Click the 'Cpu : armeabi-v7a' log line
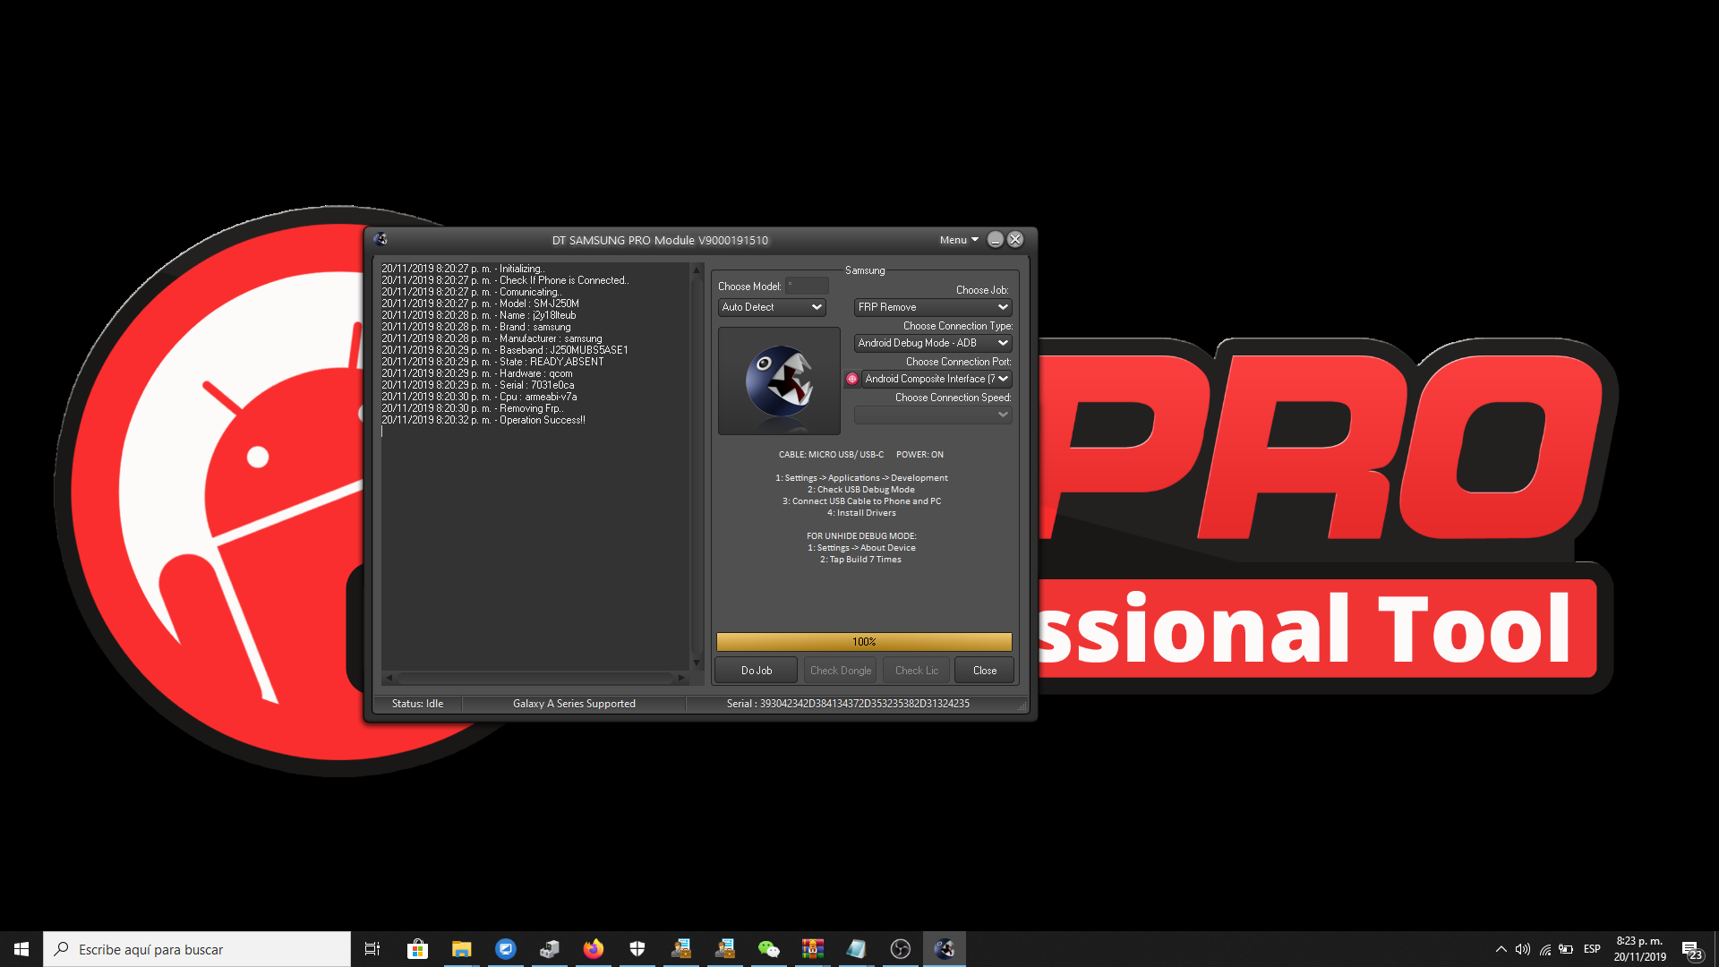This screenshot has width=1719, height=967. click(479, 397)
